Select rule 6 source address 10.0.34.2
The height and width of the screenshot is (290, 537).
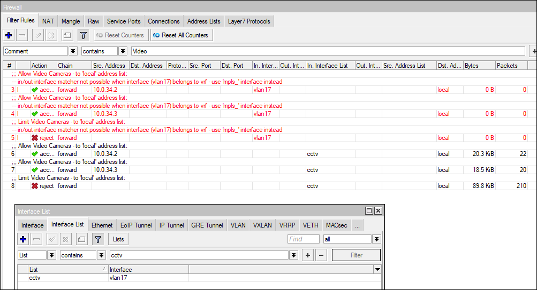[105, 154]
